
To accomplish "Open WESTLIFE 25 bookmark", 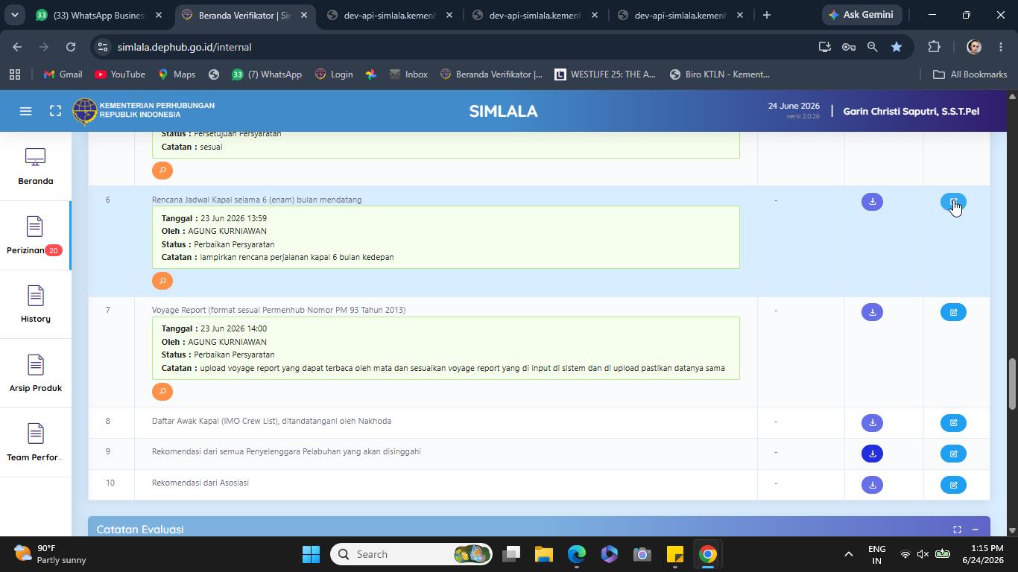I will point(605,74).
